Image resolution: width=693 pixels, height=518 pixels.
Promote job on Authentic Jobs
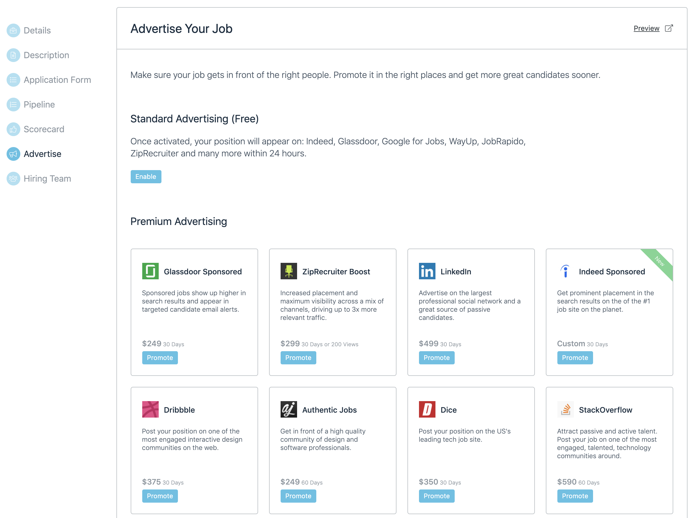[298, 496]
